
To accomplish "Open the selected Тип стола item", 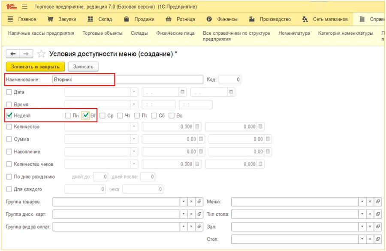I will coord(378,214).
